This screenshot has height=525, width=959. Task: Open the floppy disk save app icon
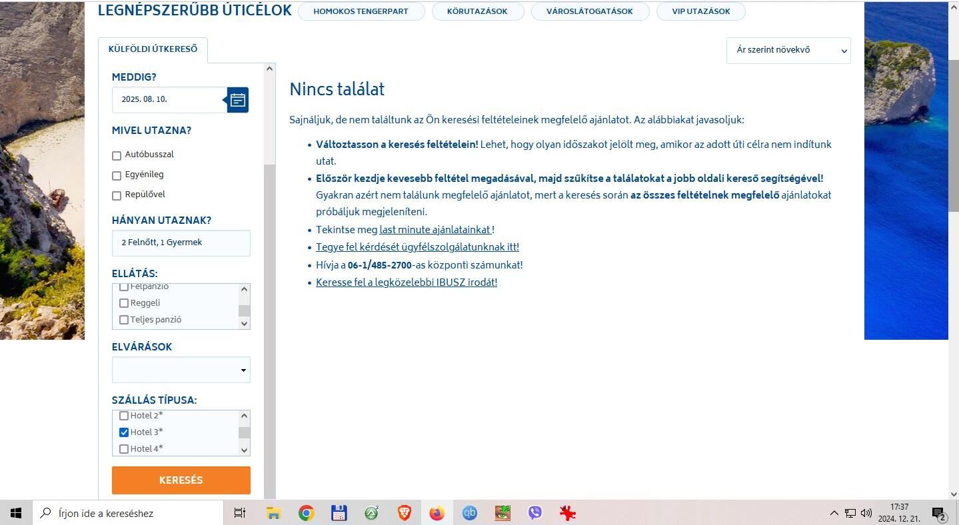coord(339,513)
